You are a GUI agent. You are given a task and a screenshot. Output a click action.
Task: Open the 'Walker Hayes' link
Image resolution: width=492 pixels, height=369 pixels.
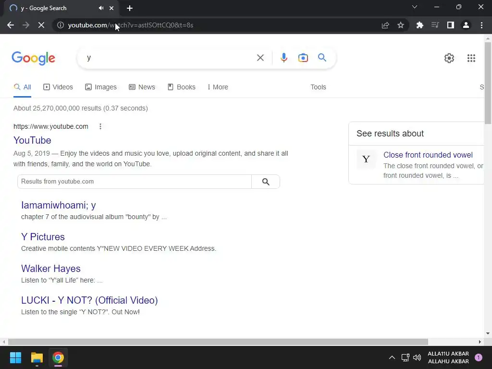51,269
